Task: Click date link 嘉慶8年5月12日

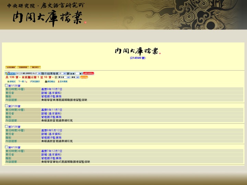Action: 52,131
